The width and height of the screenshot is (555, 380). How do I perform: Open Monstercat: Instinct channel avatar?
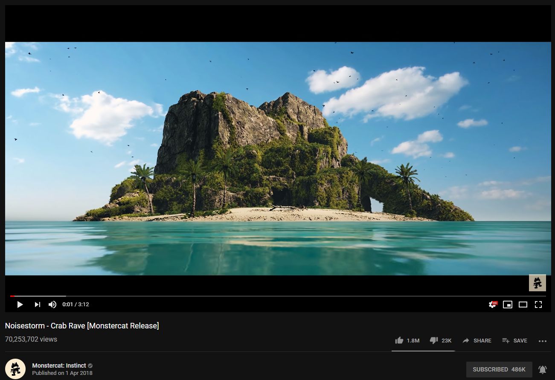coord(16,368)
